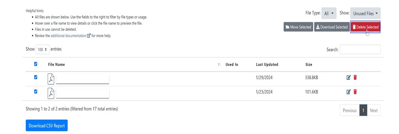Click the PDF icon of the 1/29/2024 file
The width and height of the screenshot is (399, 134).
[51, 79]
